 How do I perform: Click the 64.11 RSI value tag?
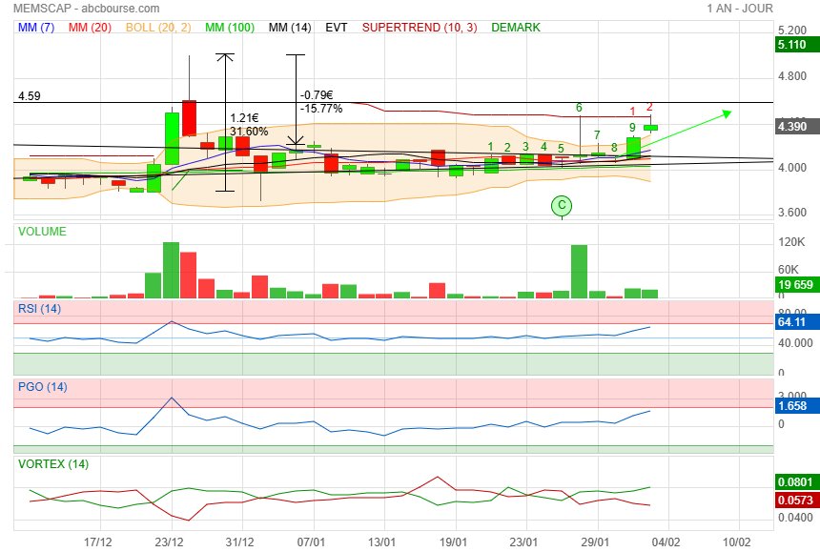click(797, 321)
